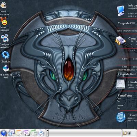Click the Carga de Red heading
This screenshot has width=137, height=137.
126,74
